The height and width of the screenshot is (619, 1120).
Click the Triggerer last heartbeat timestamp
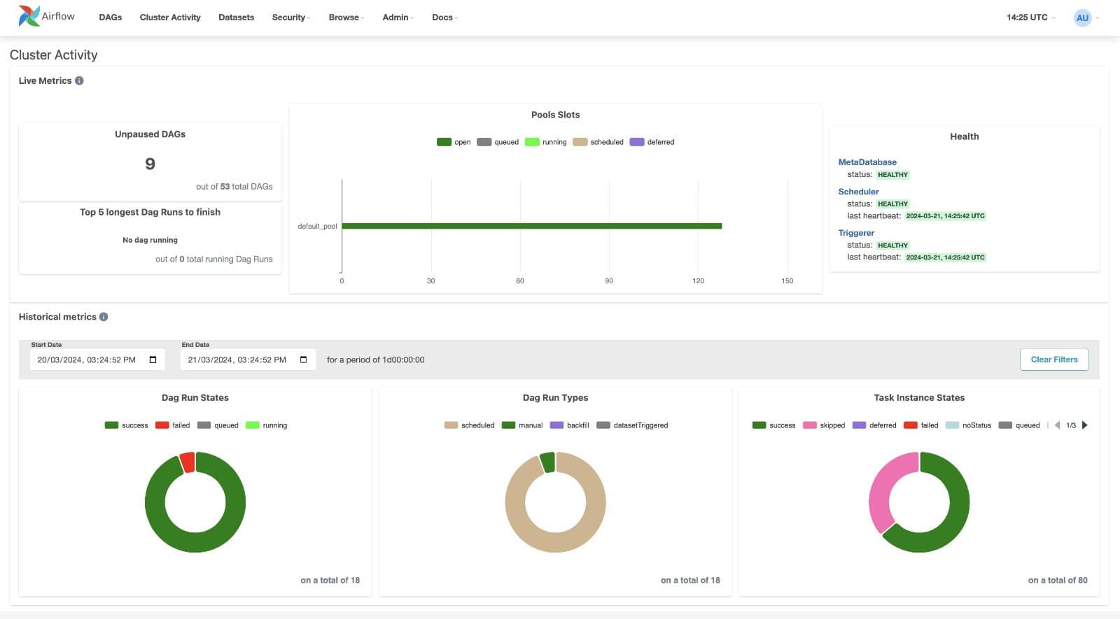pyautogui.click(x=945, y=257)
